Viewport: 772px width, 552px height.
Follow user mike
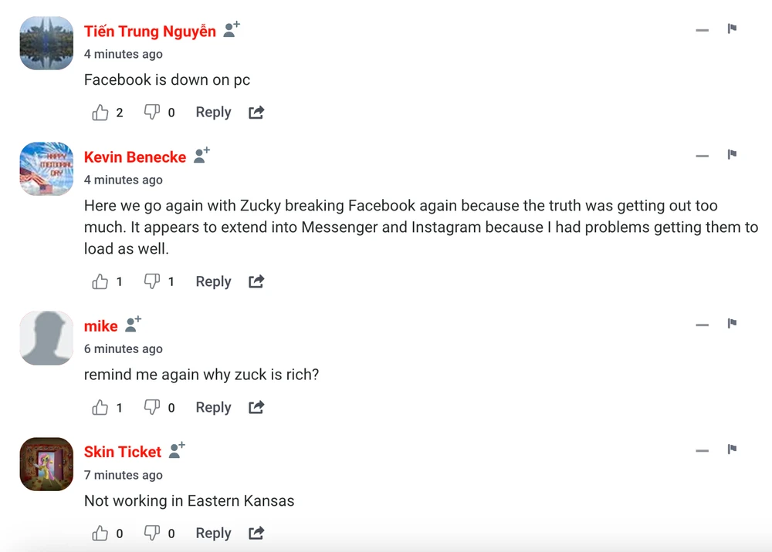(x=134, y=324)
